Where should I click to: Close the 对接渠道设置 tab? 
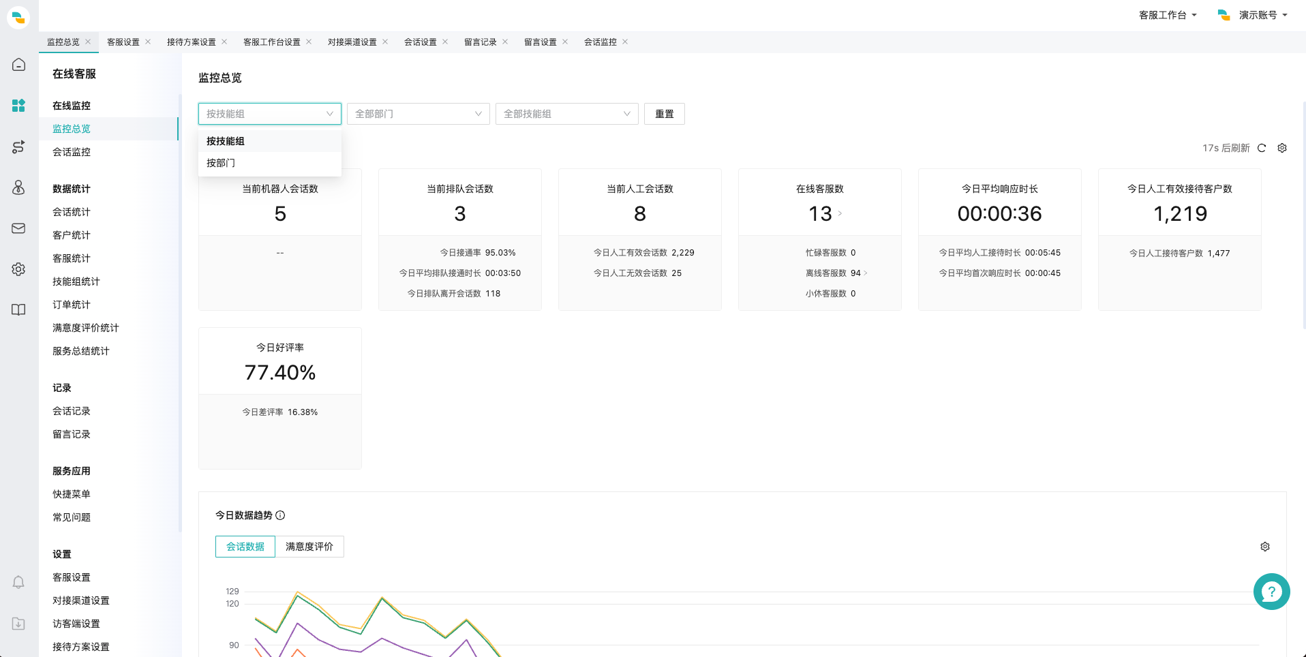[x=385, y=42]
